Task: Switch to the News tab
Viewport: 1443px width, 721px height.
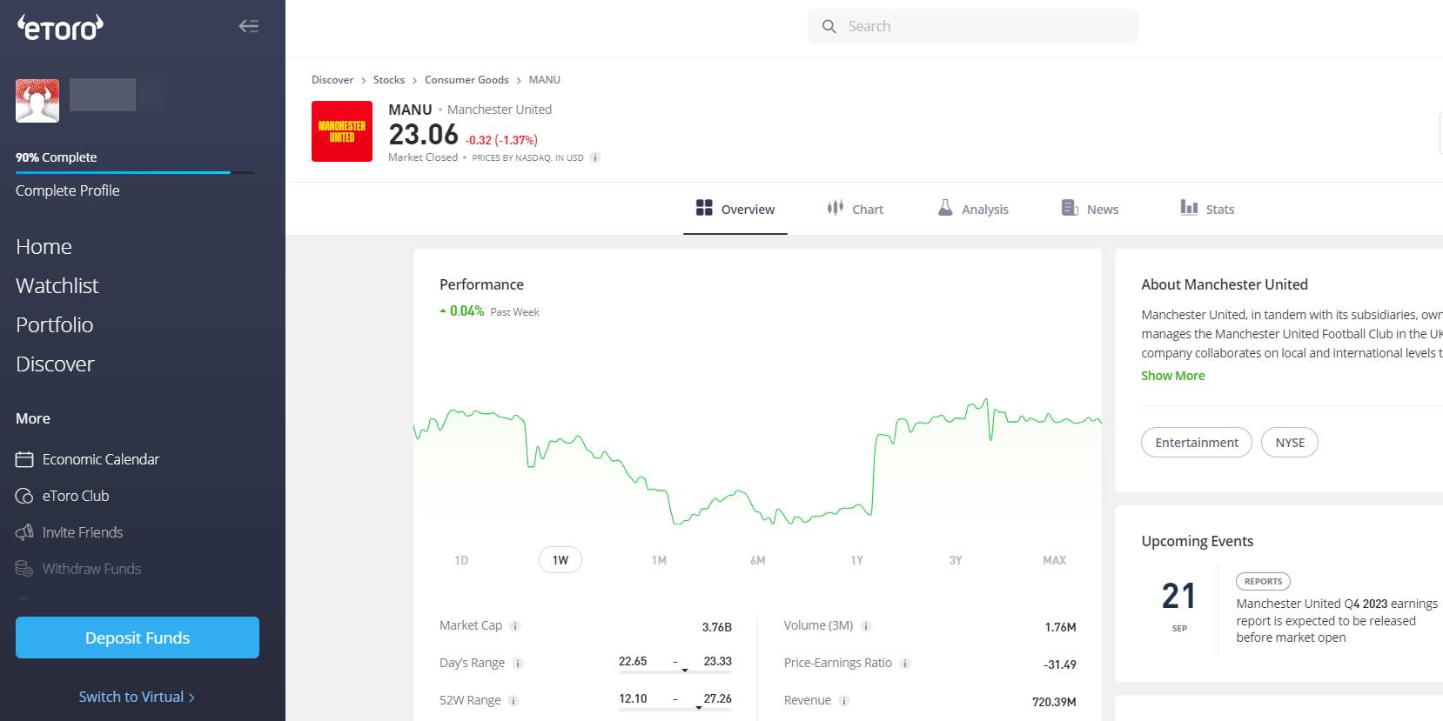Action: (x=1090, y=209)
